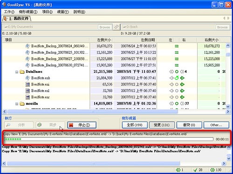The width and height of the screenshot is (233, 174).
Task: Click the 分析 analyze button
Action: click(x=19, y=125)
